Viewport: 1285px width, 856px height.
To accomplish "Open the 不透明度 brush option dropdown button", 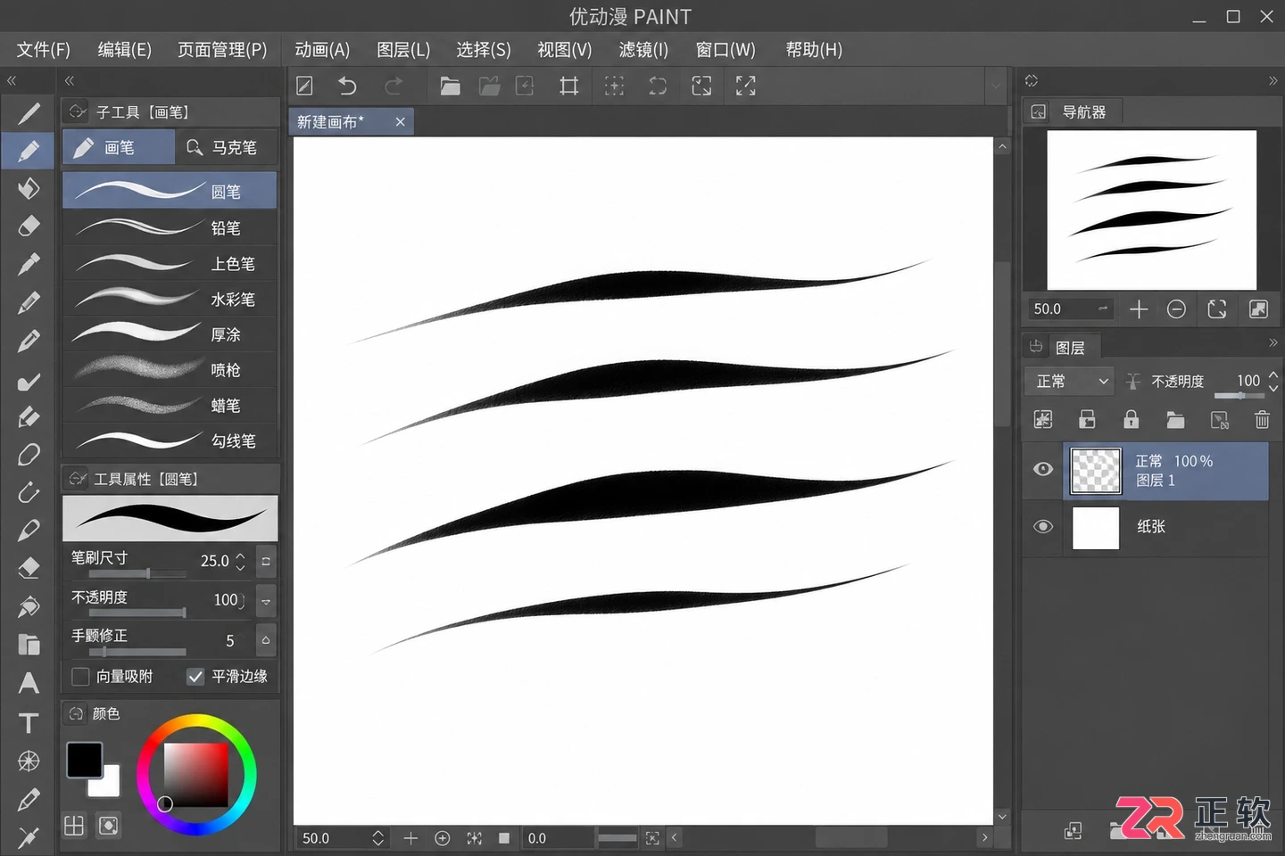I will coord(266,601).
